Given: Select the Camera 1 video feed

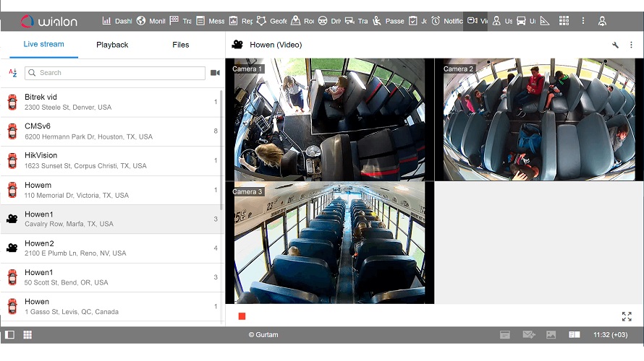Looking at the screenshot, I should pyautogui.click(x=329, y=120).
